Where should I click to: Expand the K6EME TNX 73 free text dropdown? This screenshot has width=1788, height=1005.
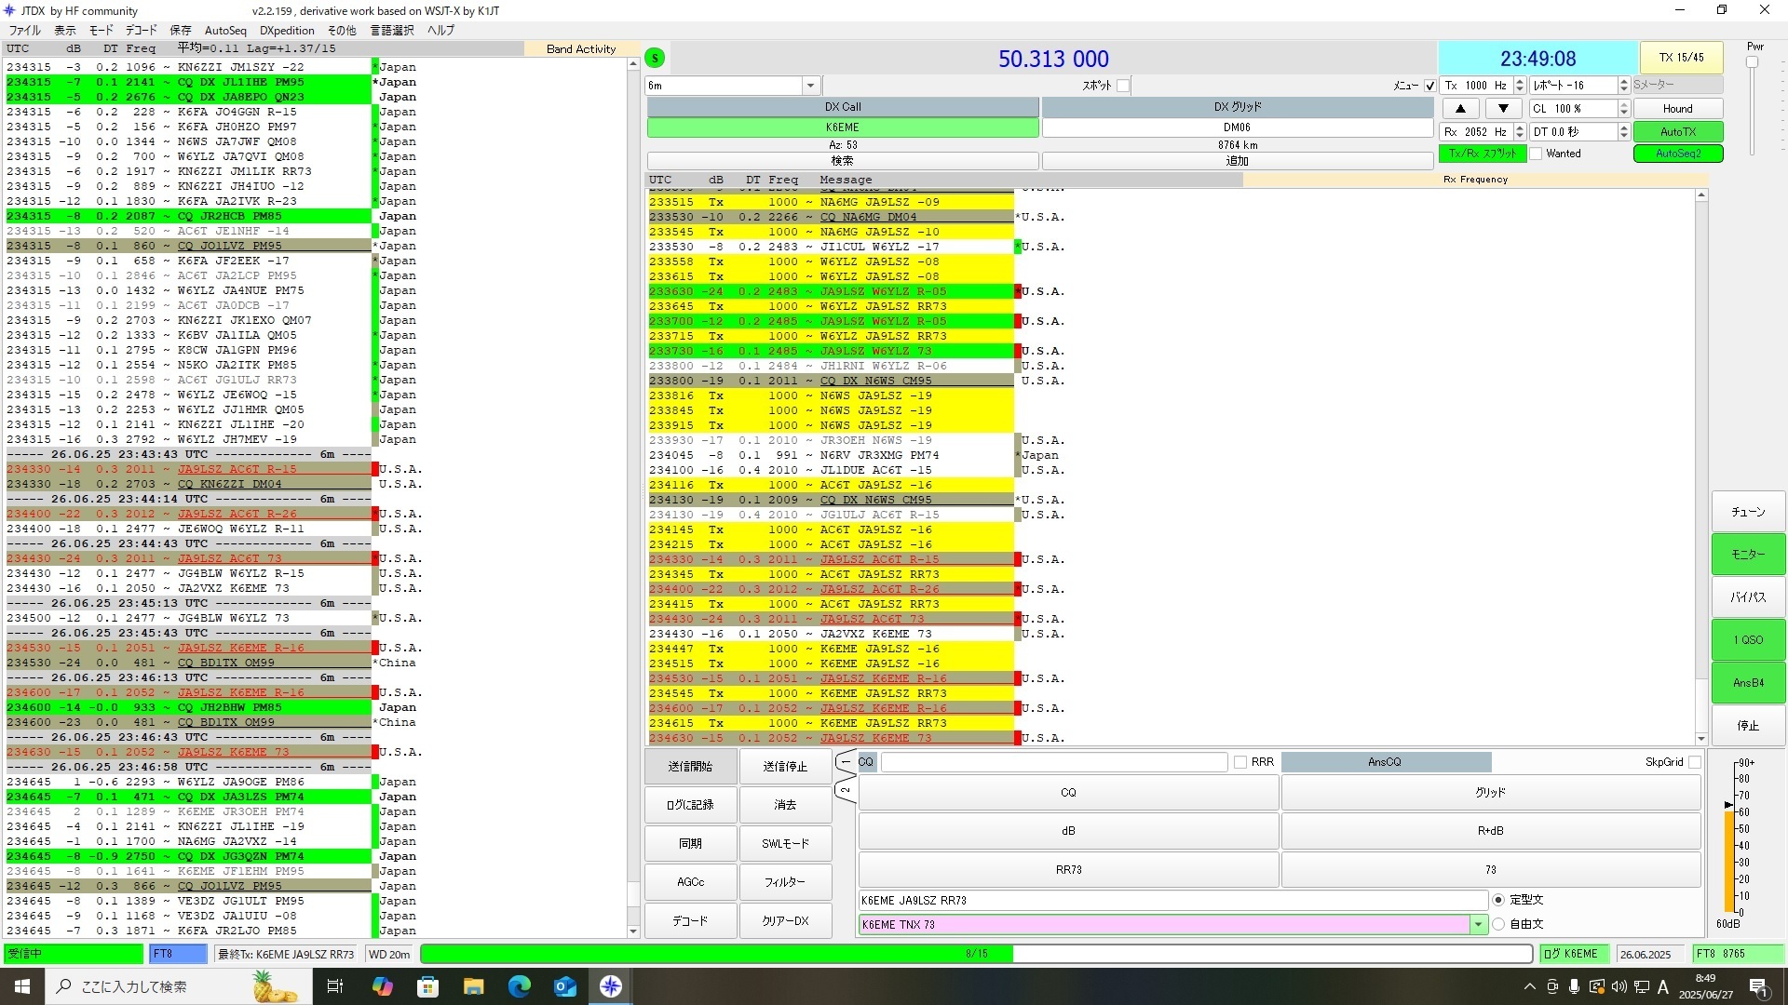pos(1478,924)
